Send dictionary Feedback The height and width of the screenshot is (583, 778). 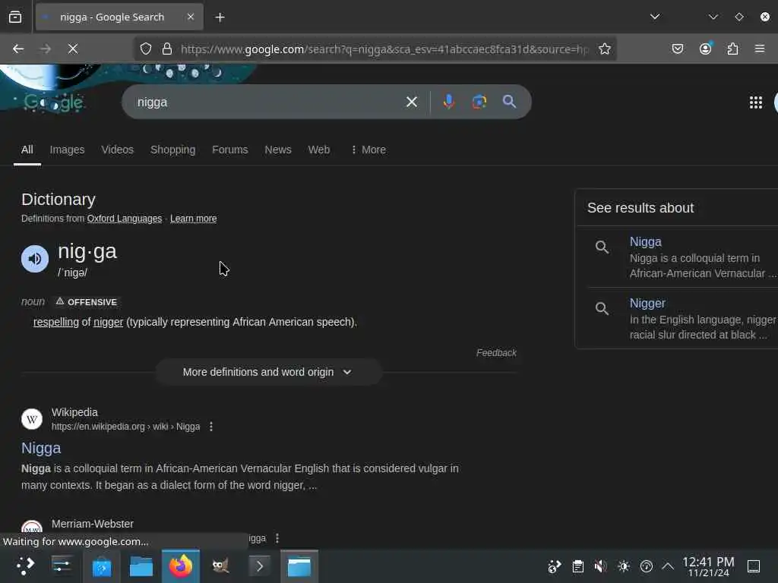tap(496, 353)
